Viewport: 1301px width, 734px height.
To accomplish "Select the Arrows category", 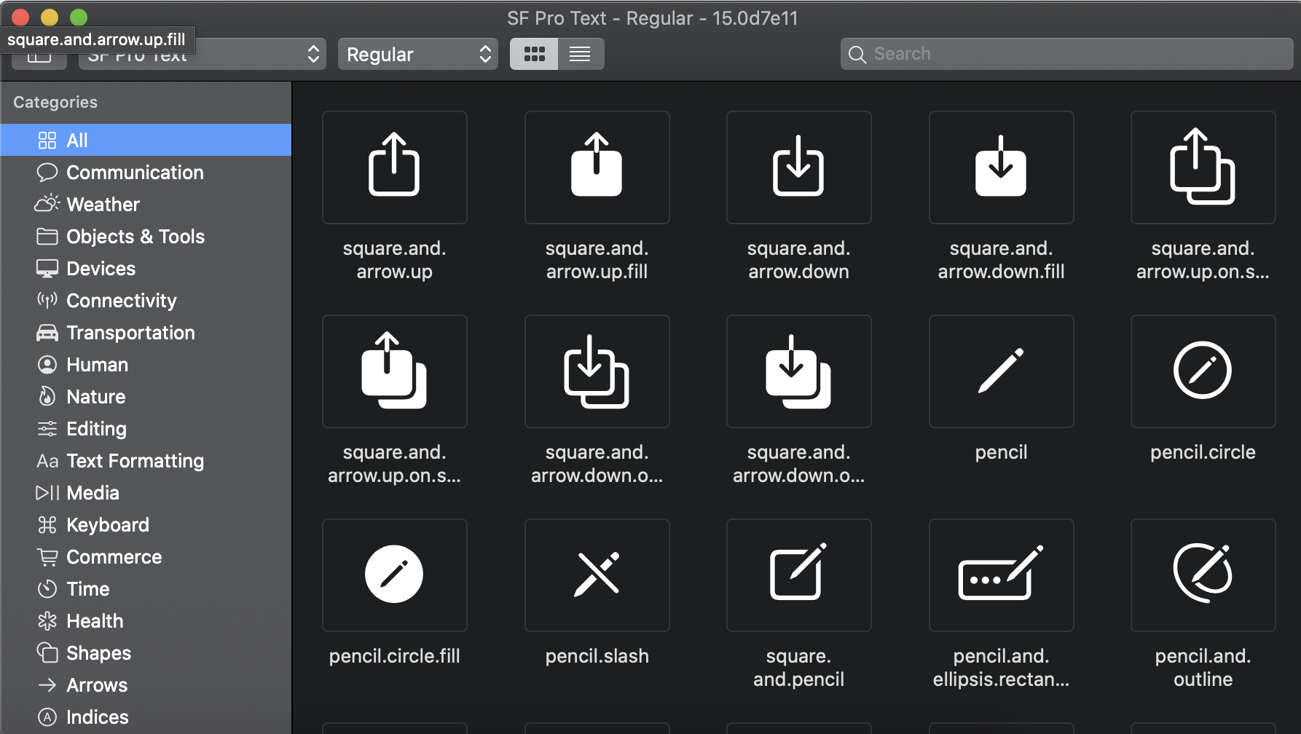I will 146,684.
